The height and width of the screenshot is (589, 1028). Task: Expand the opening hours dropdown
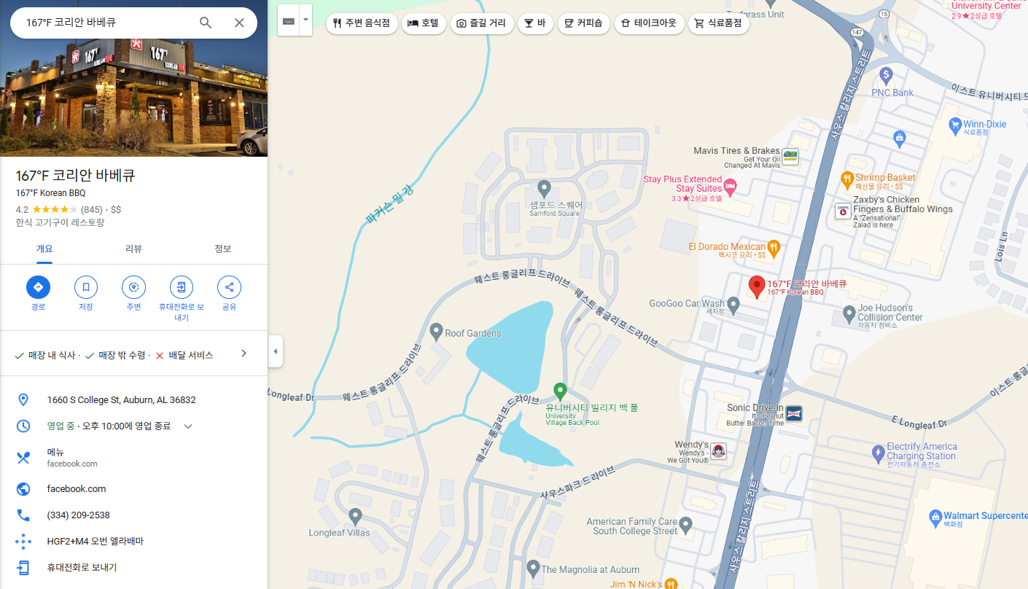188,426
